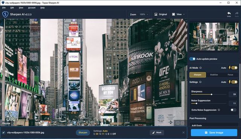Toggle Settings Auto switch

[234, 82]
